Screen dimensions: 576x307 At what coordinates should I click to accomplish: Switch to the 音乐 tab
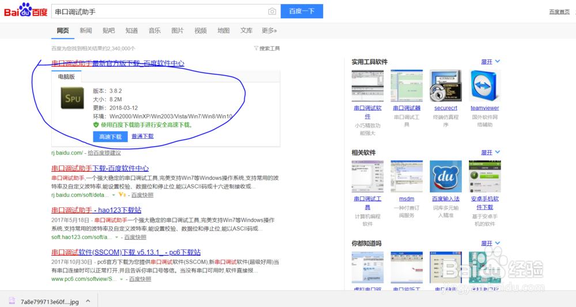pos(154,31)
